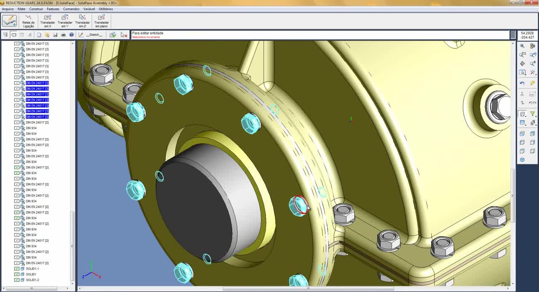
Task: Open the zoom window dropdown in right toolbar
Action: 523,72
